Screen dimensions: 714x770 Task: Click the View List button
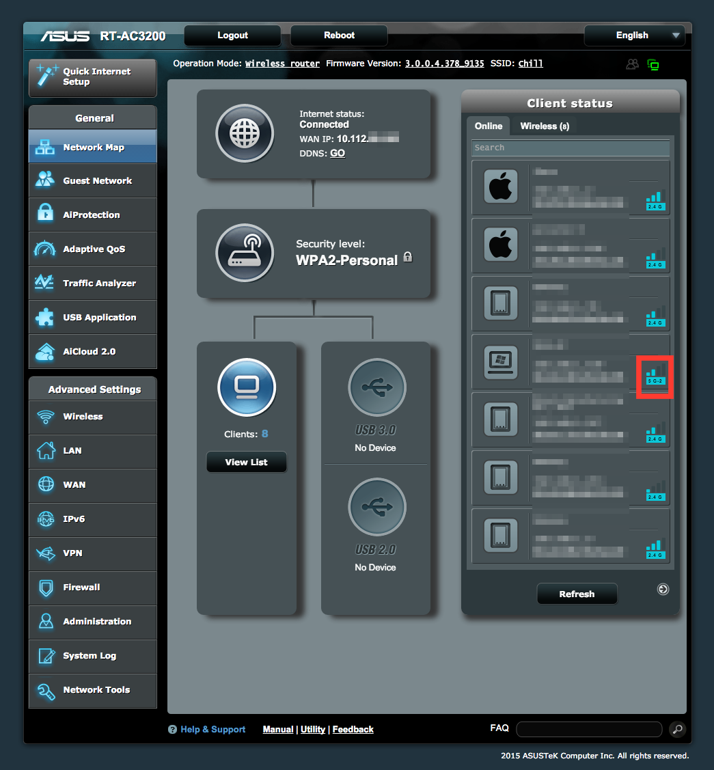pyautogui.click(x=247, y=462)
